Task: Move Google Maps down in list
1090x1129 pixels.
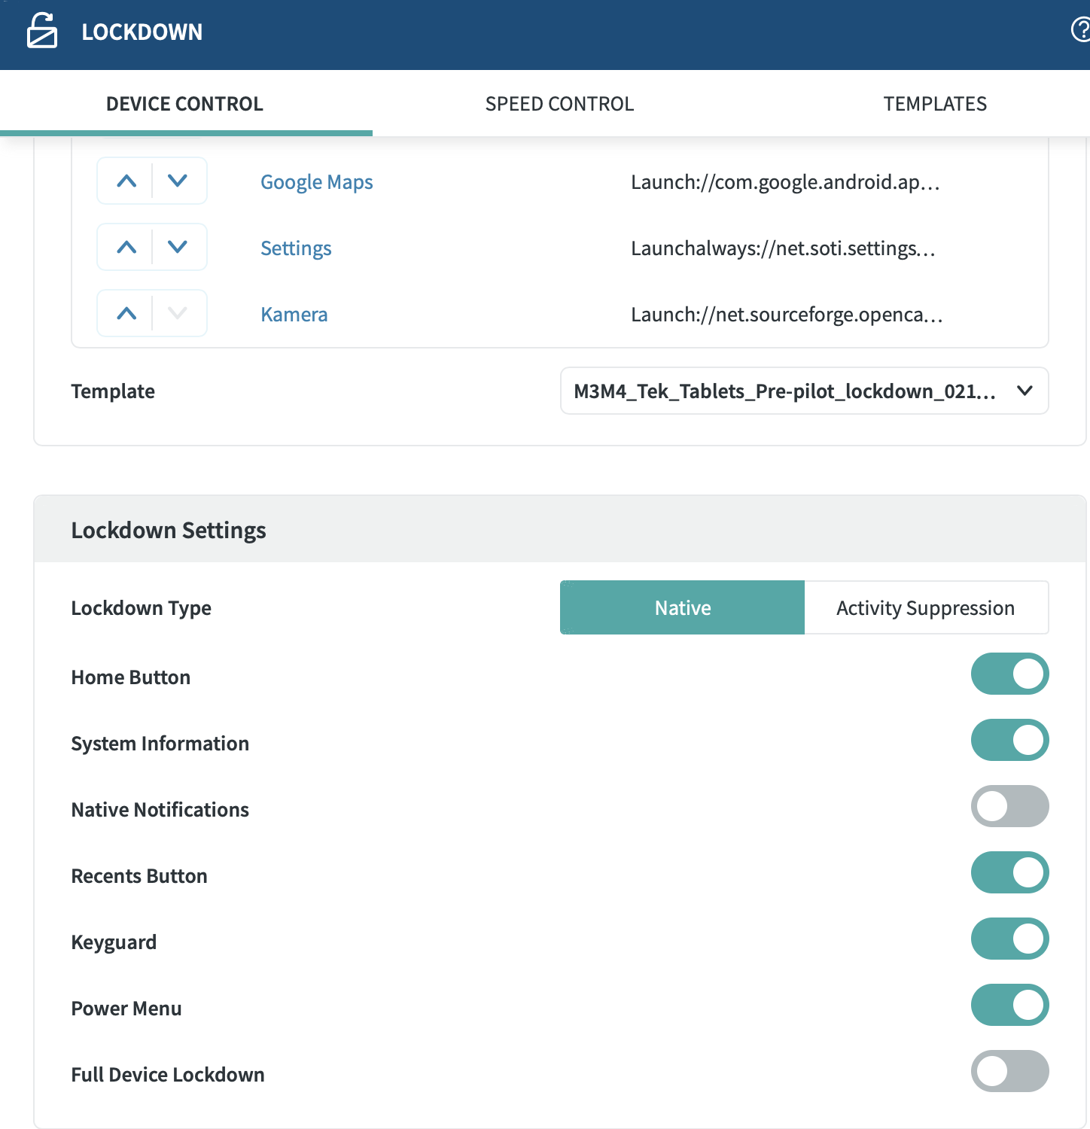Action: tap(178, 181)
